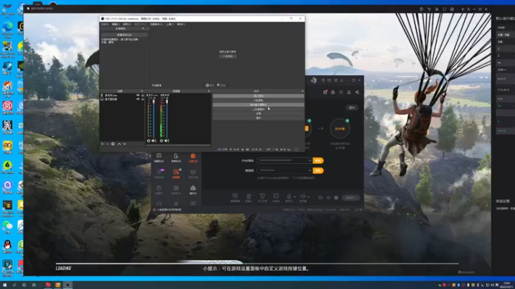Open the OBS Help menu
515x289 pixels.
tap(181, 24)
